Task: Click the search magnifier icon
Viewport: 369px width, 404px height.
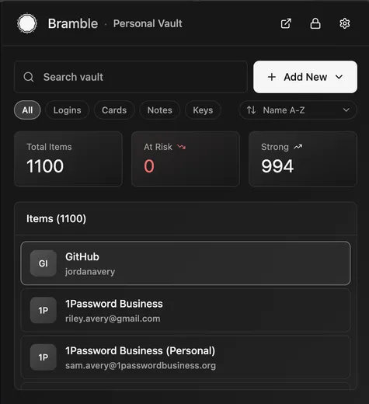Action: point(29,77)
